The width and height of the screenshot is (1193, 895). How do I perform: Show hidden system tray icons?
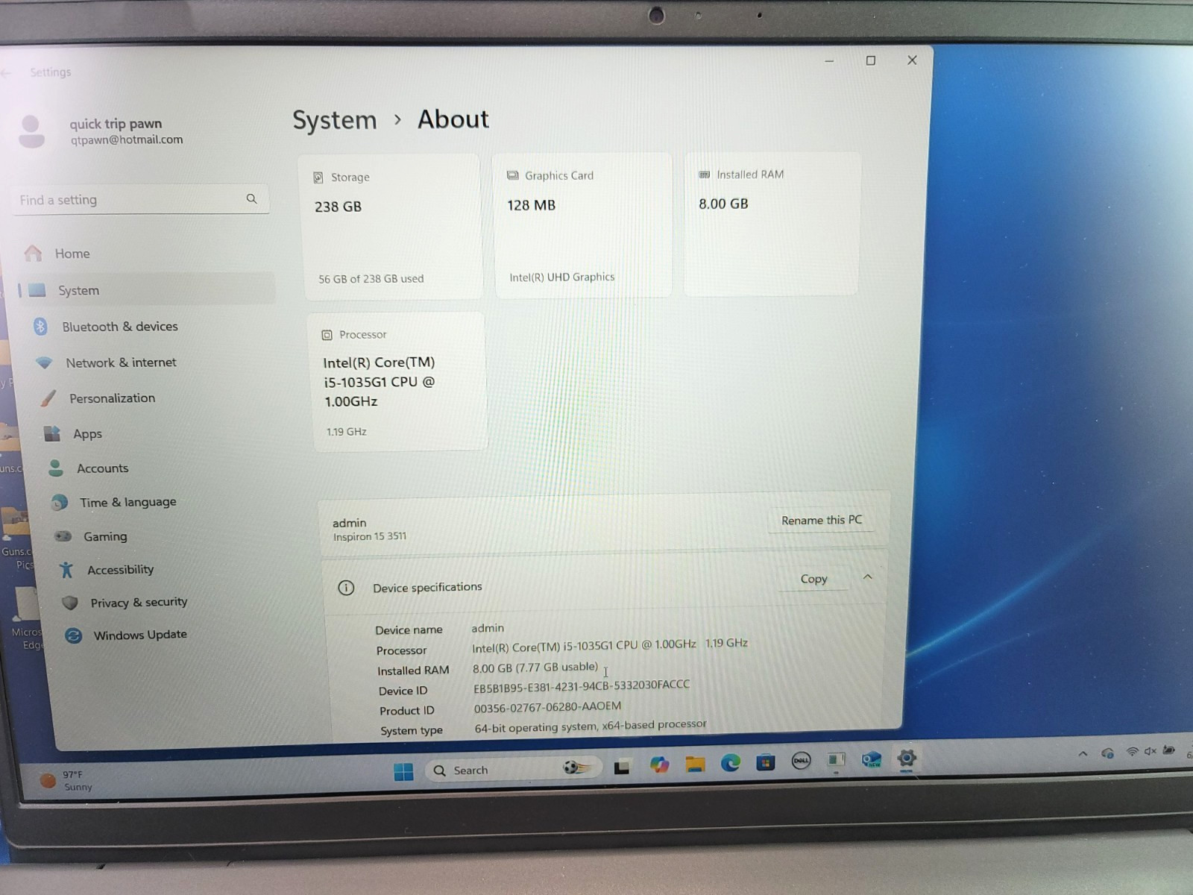[x=1083, y=753]
